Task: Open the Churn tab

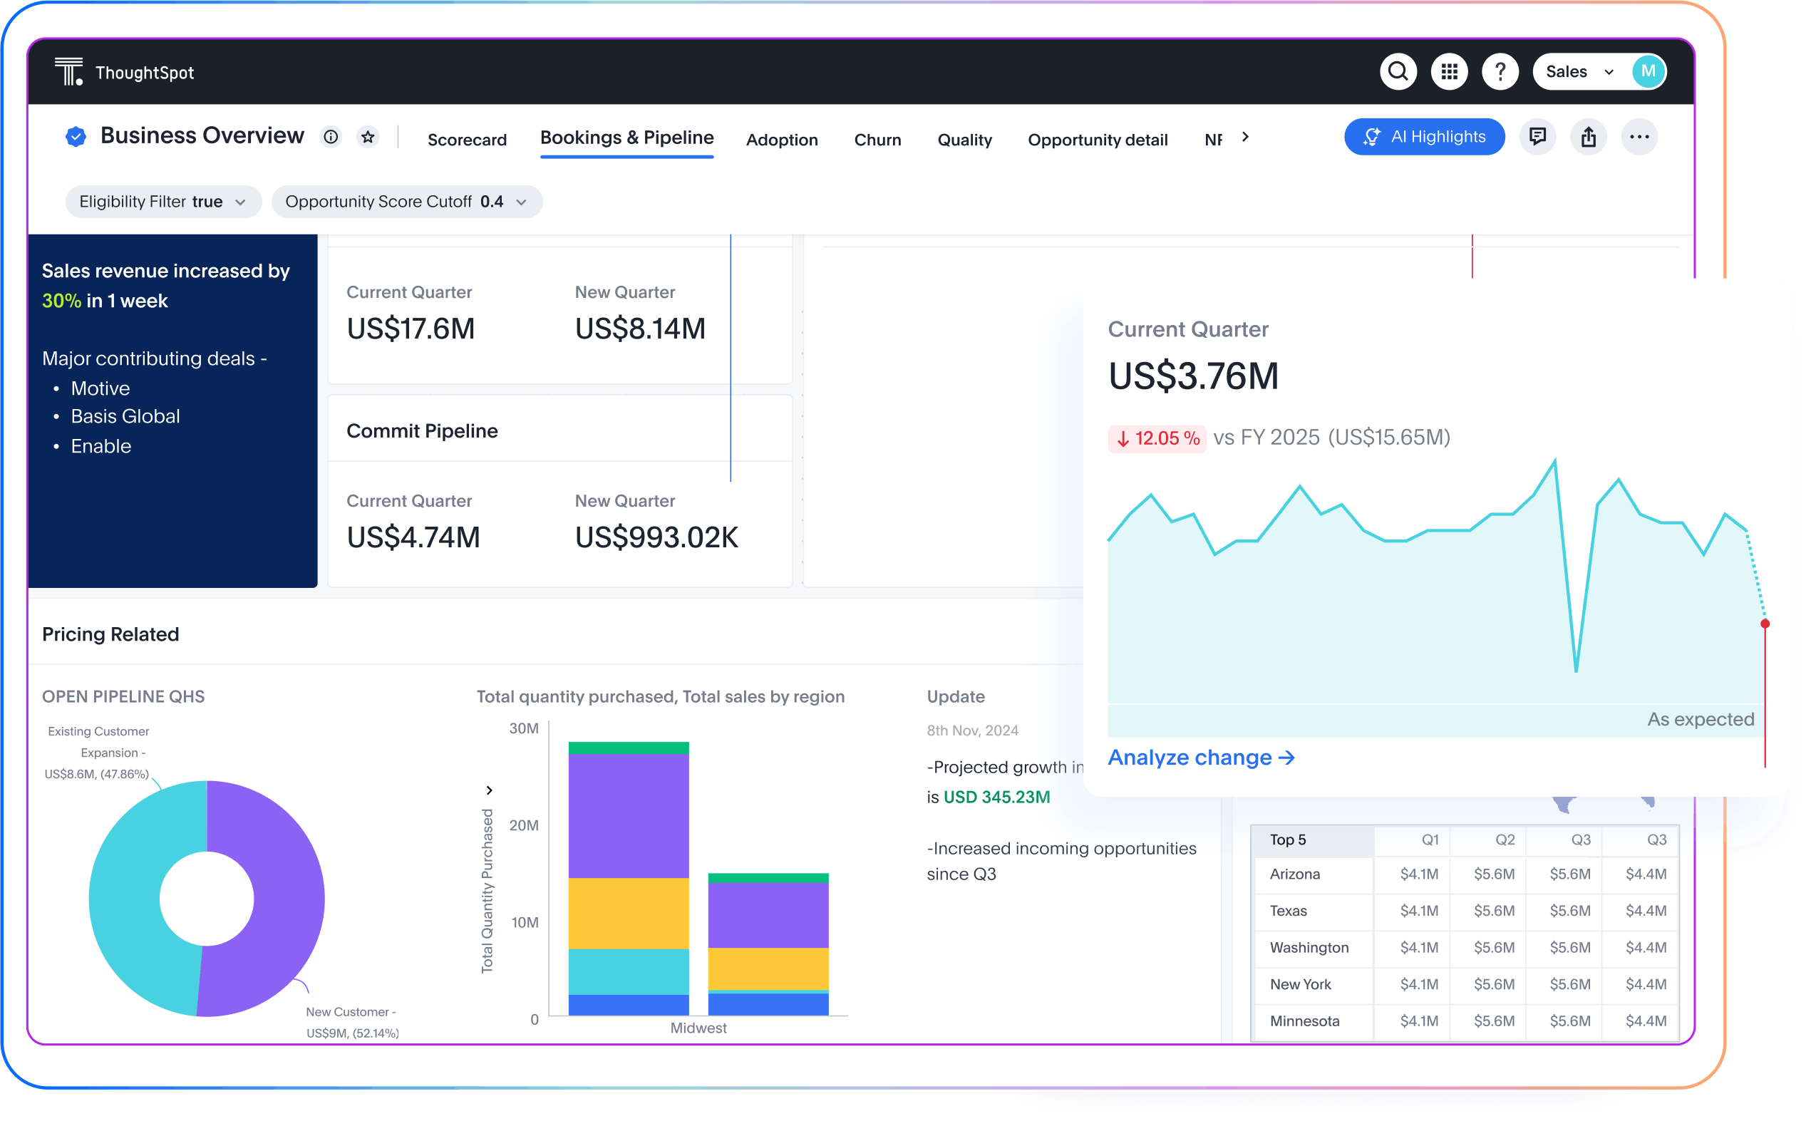Action: pos(877,140)
